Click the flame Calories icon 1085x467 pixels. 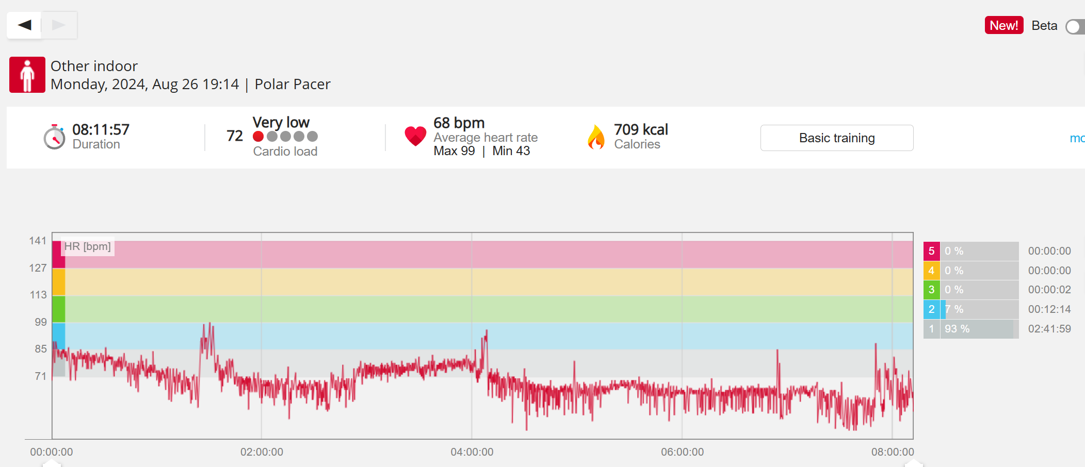pos(596,137)
